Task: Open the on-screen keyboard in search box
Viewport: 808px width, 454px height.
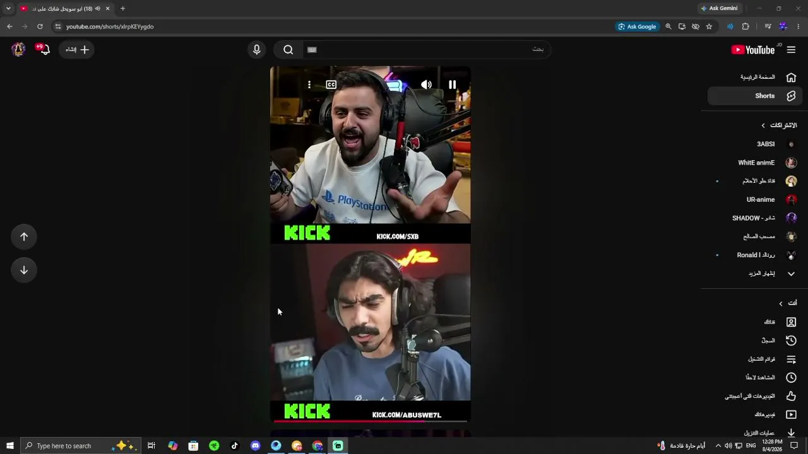Action: pos(312,50)
